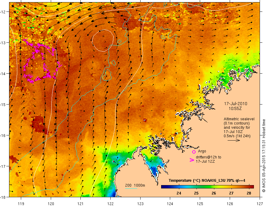Click the colorbar tick label 27
This screenshot has height=206, width=266.
[231, 193]
